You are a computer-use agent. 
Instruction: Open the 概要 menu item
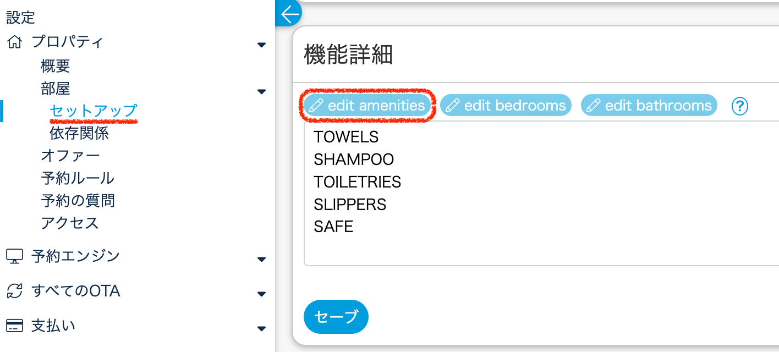pyautogui.click(x=56, y=66)
